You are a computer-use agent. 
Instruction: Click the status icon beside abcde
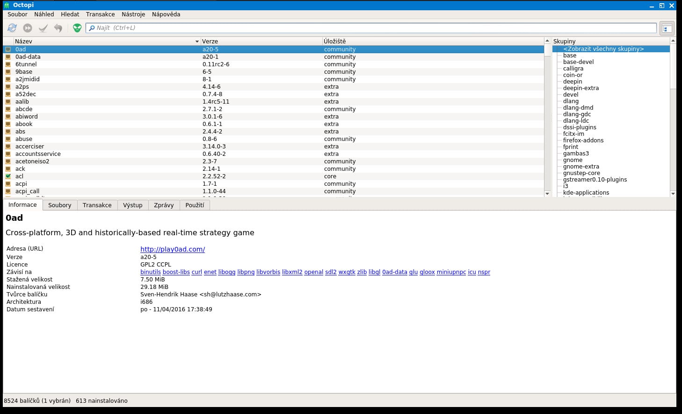(8, 109)
